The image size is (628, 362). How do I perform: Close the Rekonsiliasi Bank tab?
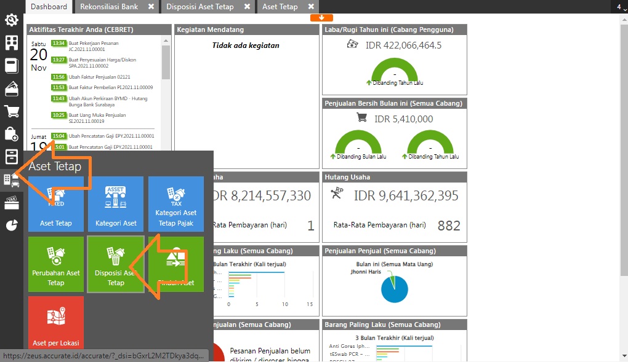click(151, 7)
